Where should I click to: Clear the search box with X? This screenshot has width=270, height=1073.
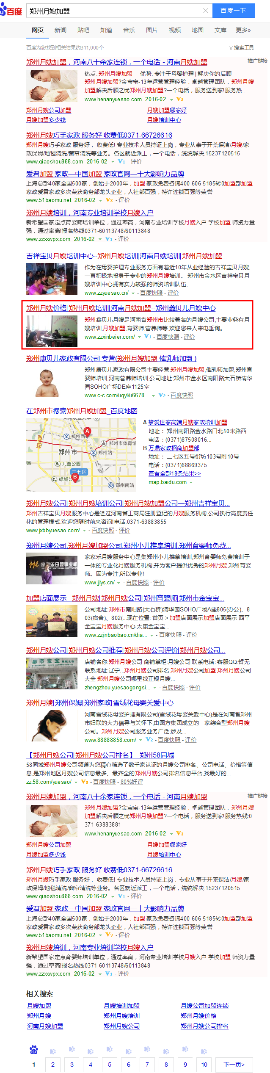click(206, 11)
